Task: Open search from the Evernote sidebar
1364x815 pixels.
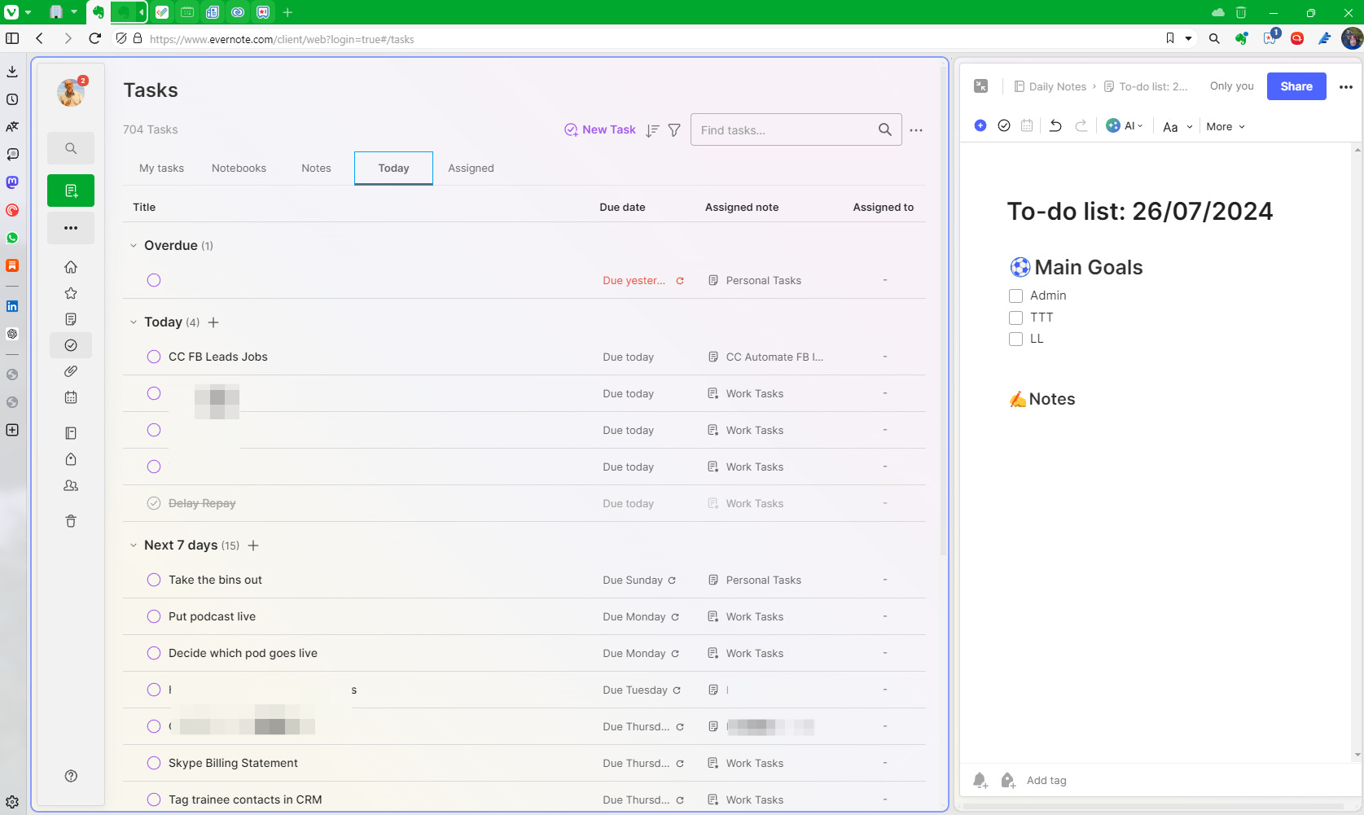Action: 71,148
